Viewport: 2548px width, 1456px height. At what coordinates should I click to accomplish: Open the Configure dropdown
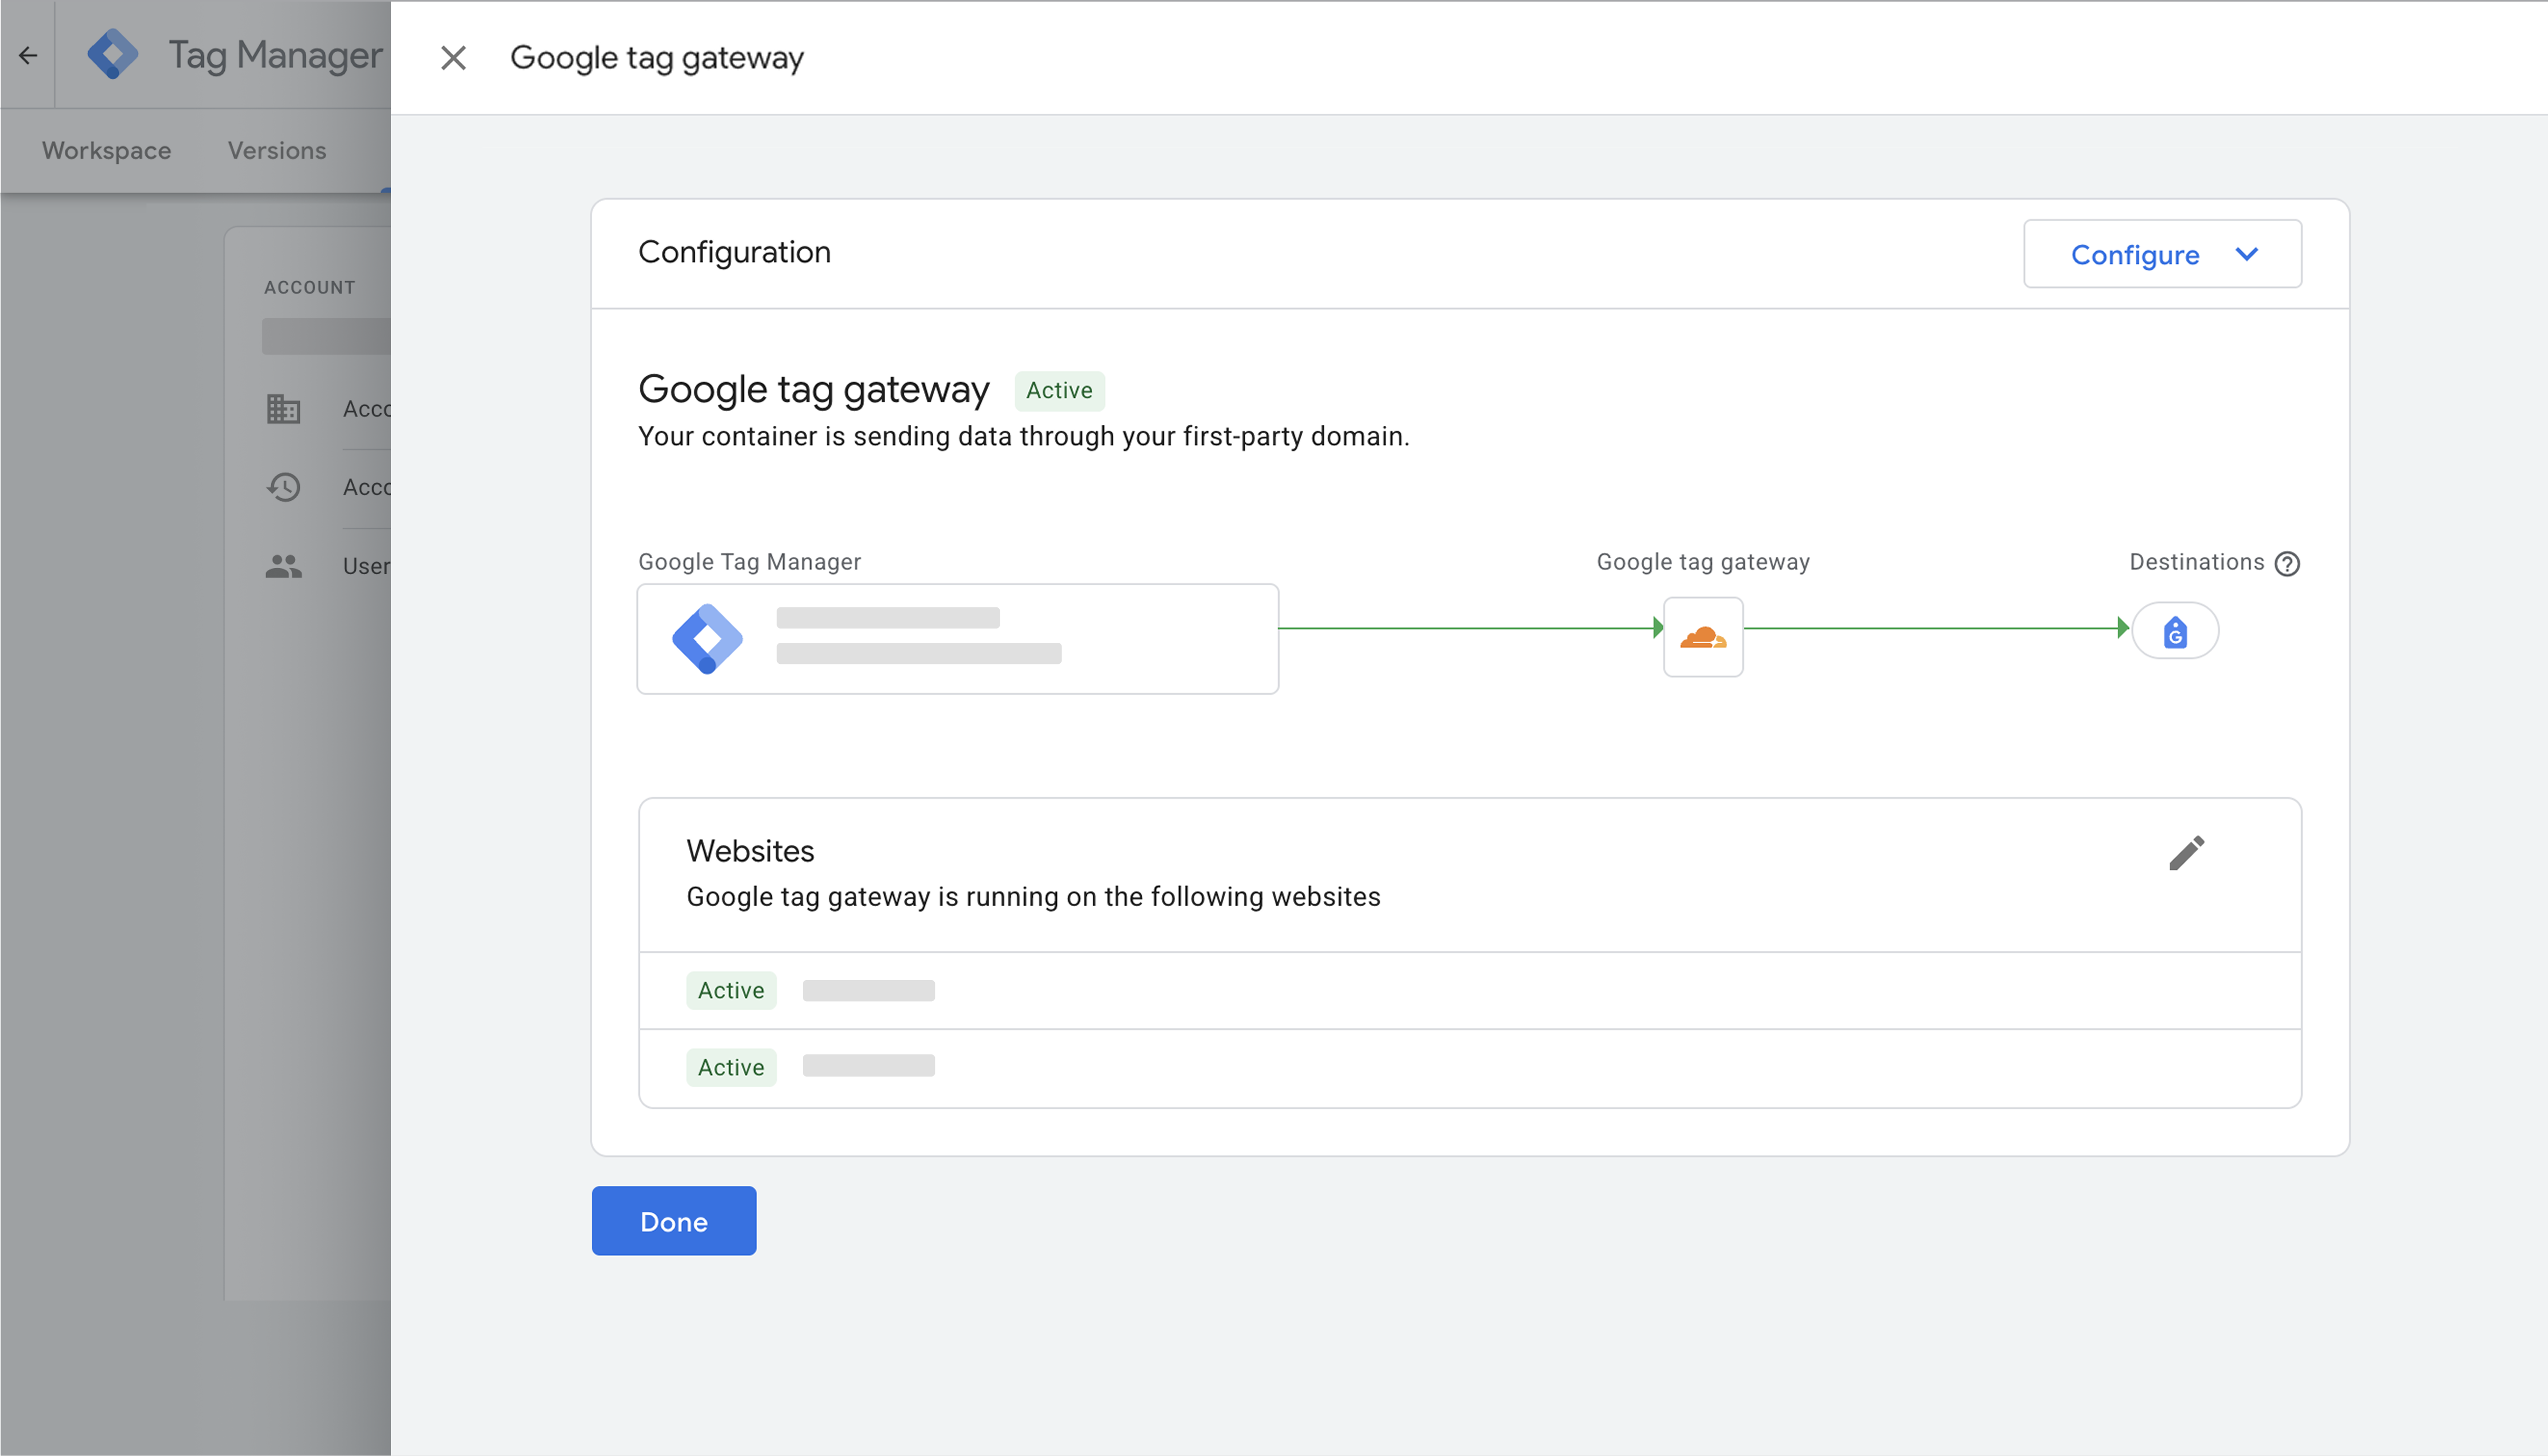pyautogui.click(x=2162, y=254)
